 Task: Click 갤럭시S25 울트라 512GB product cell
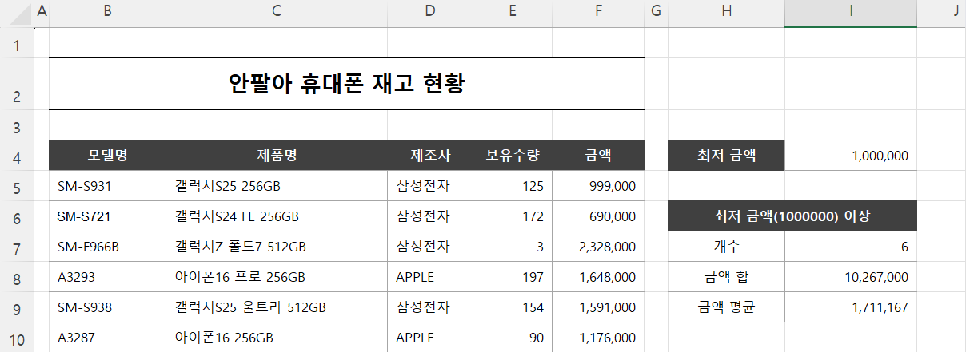[277, 307]
